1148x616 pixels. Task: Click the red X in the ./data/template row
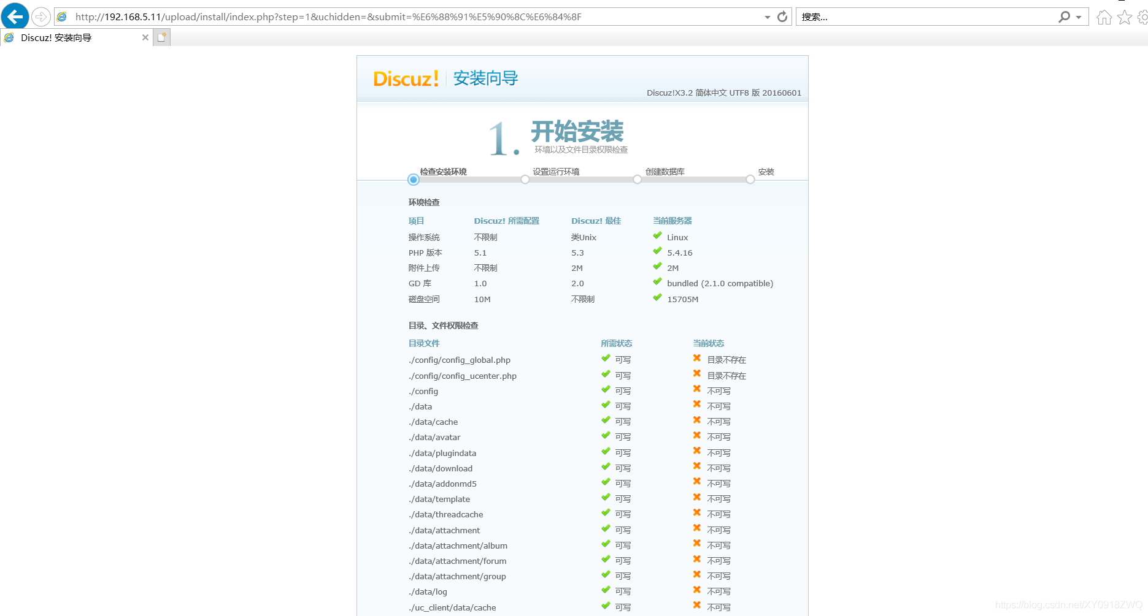point(697,498)
